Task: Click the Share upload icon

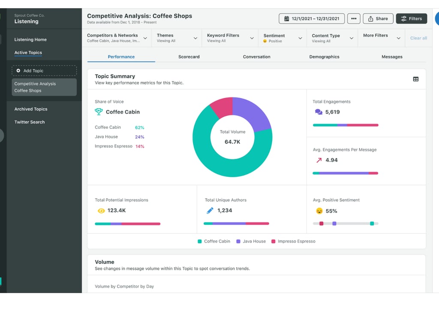Action: point(370,19)
